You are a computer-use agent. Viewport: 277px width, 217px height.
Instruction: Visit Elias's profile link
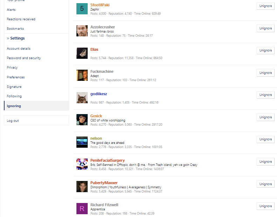click(94, 49)
